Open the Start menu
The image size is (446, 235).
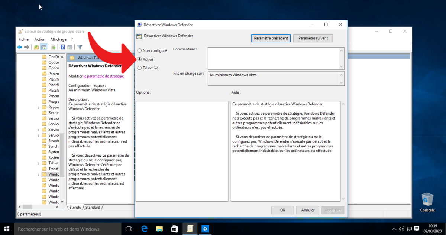[7, 229]
